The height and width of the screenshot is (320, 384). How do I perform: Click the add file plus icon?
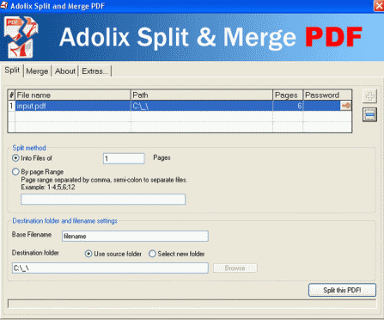(x=369, y=96)
